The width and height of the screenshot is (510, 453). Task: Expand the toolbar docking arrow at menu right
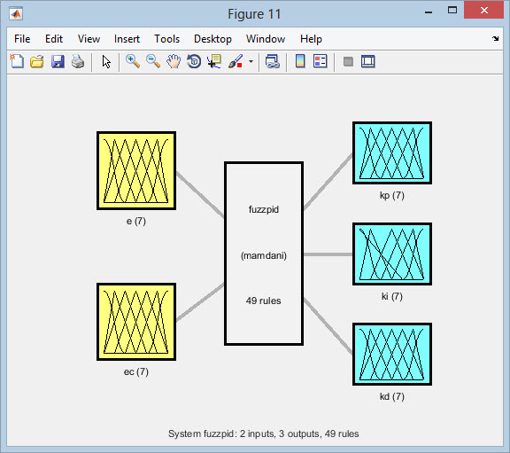[495, 39]
